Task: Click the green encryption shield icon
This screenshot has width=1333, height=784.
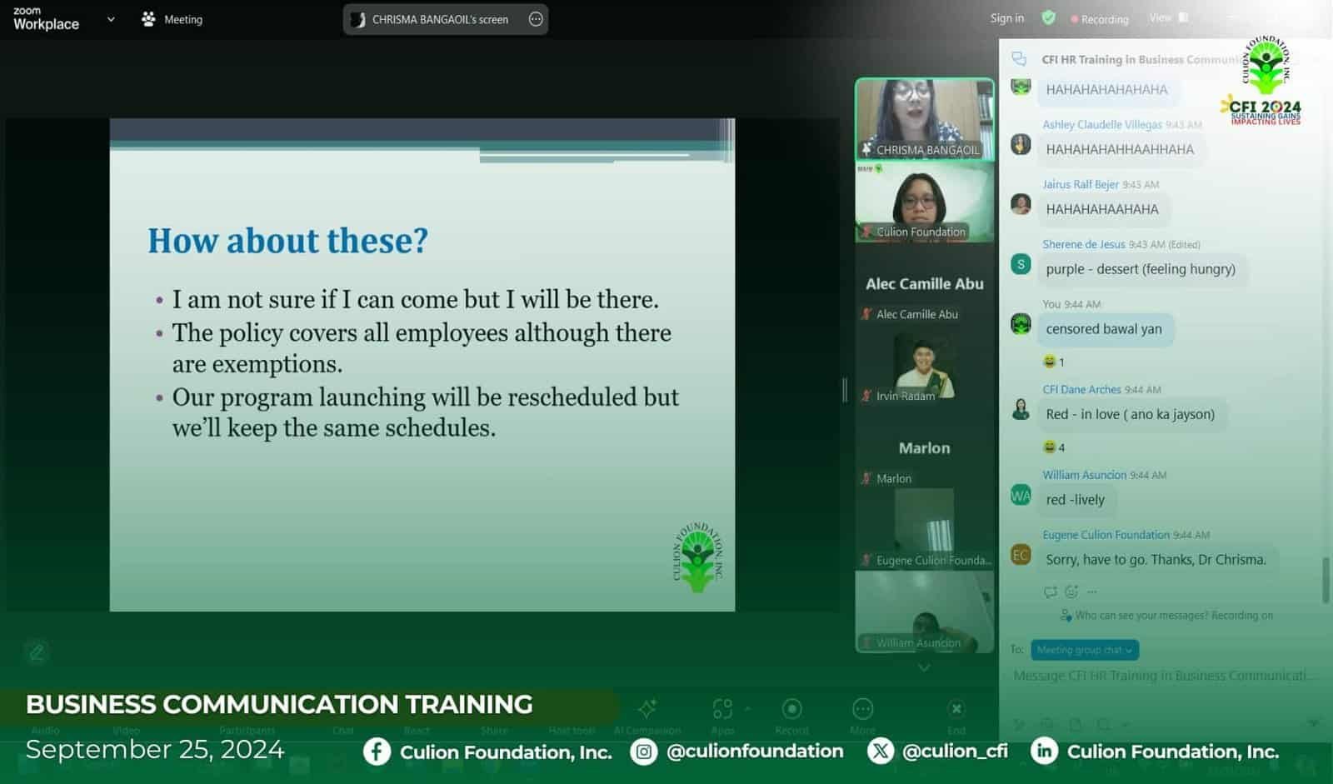Action: [1049, 17]
